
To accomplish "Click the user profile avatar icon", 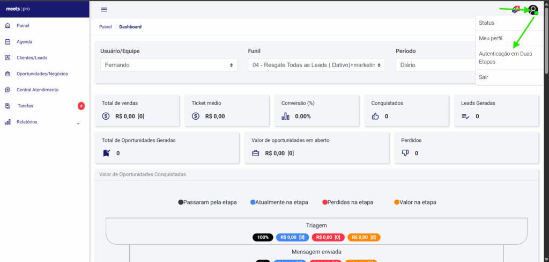I will 532,10.
